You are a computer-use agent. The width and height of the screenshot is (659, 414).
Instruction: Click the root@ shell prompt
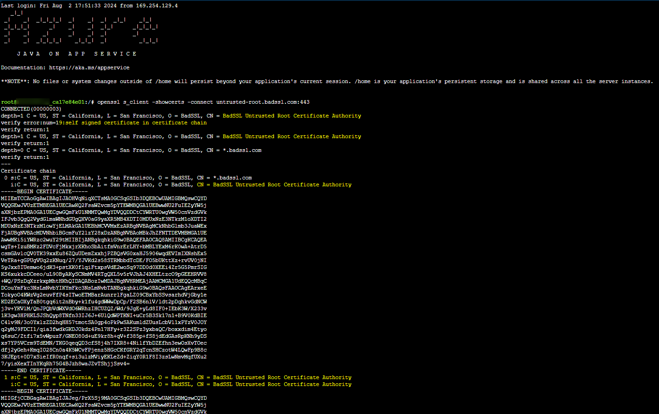47,102
